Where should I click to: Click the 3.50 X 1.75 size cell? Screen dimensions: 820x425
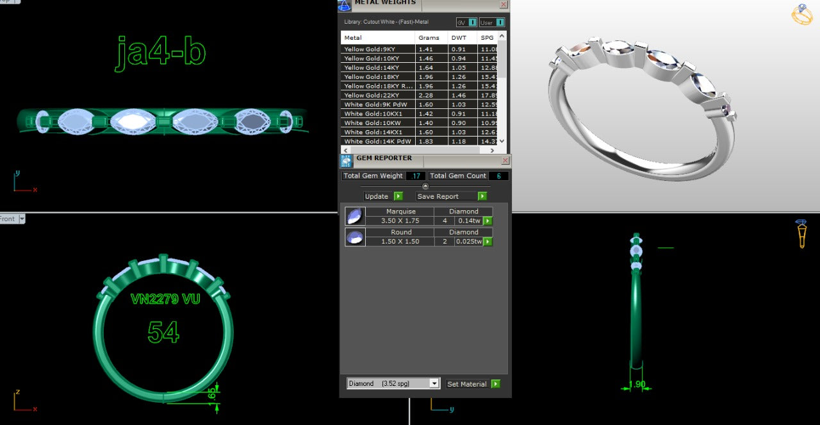(x=400, y=221)
